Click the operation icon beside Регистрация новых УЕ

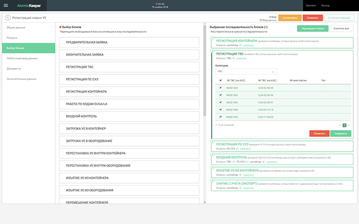pyautogui.click(x=7, y=17)
